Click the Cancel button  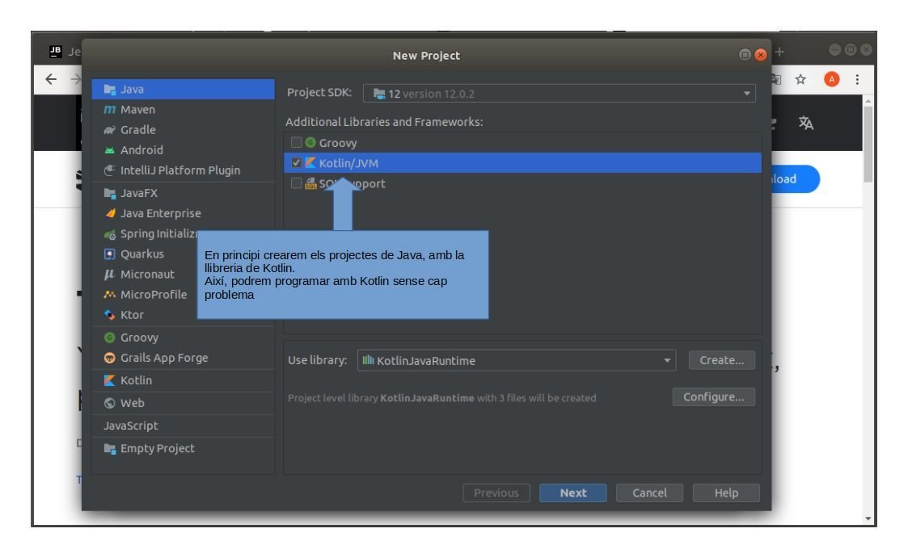tap(649, 493)
